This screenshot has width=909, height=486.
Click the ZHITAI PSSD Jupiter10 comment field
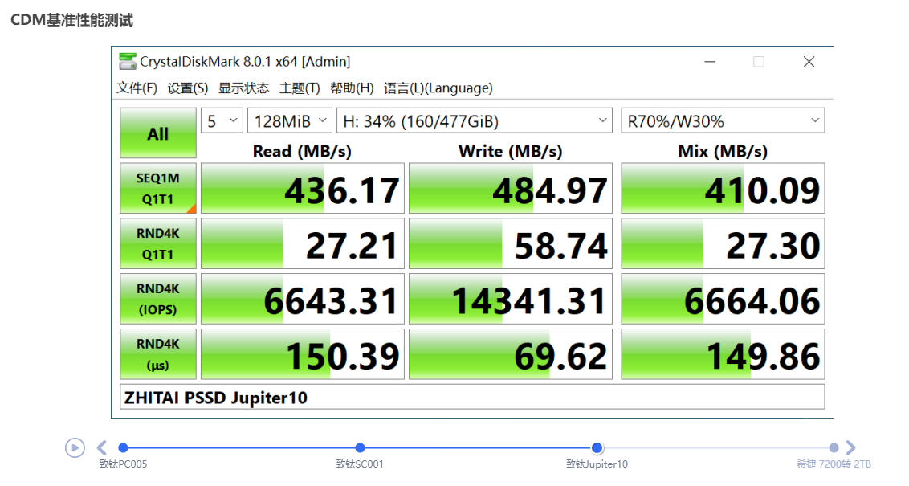(472, 398)
